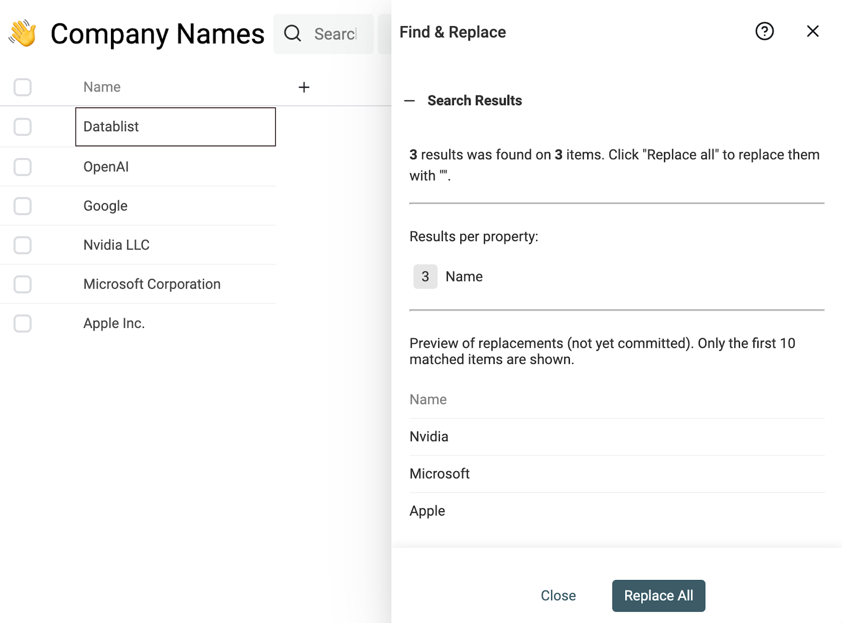This screenshot has width=842, height=623.
Task: Check the checkbox beside Apple Inc.
Action: point(22,323)
